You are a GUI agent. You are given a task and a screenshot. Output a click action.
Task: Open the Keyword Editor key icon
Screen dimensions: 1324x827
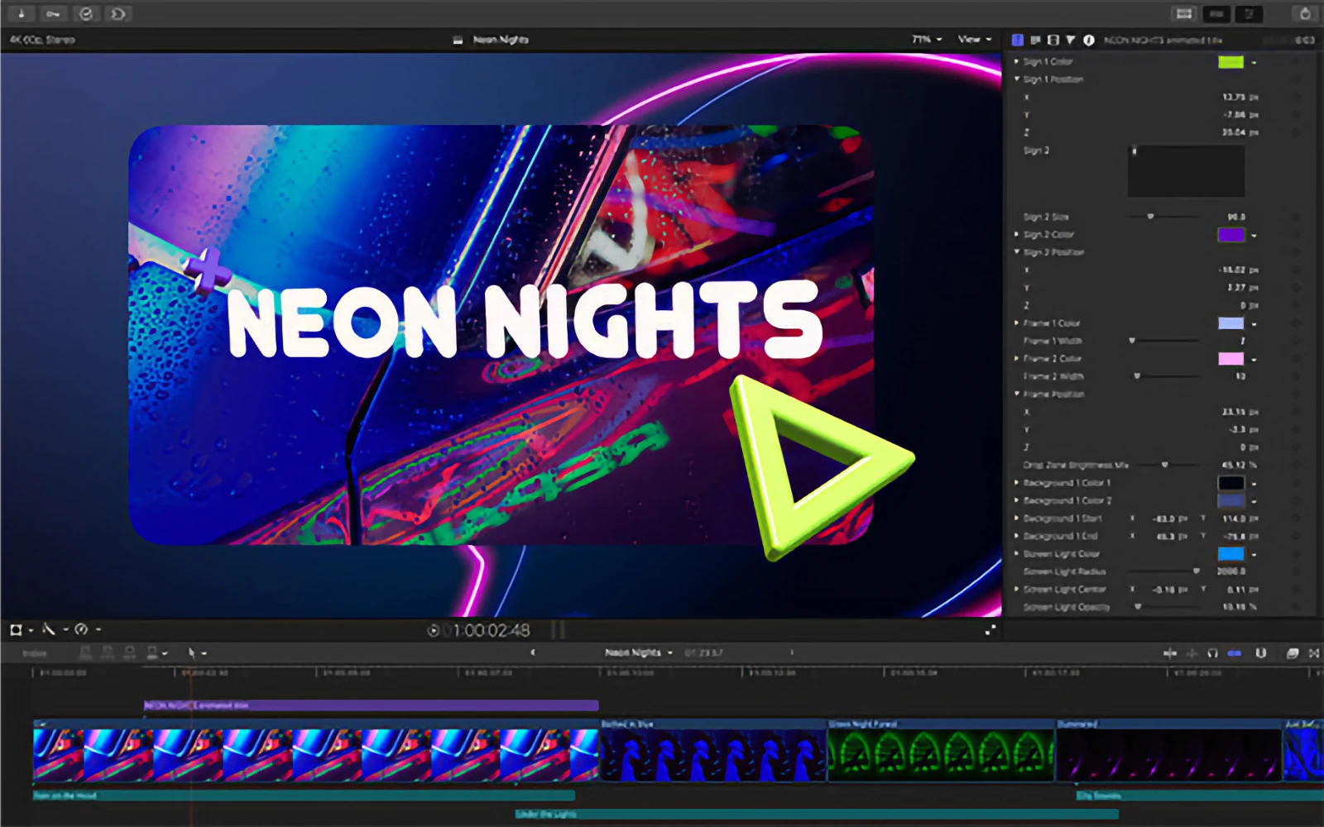53,13
